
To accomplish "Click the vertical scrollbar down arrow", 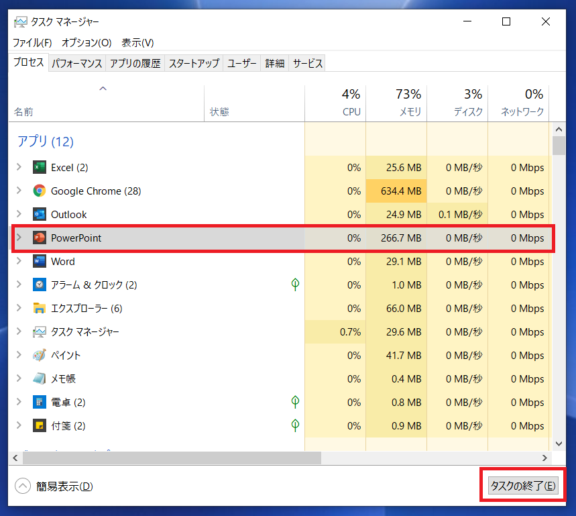I will (x=559, y=444).
